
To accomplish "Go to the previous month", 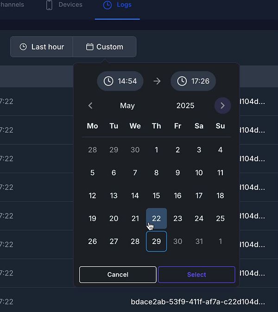I will tap(90, 105).
